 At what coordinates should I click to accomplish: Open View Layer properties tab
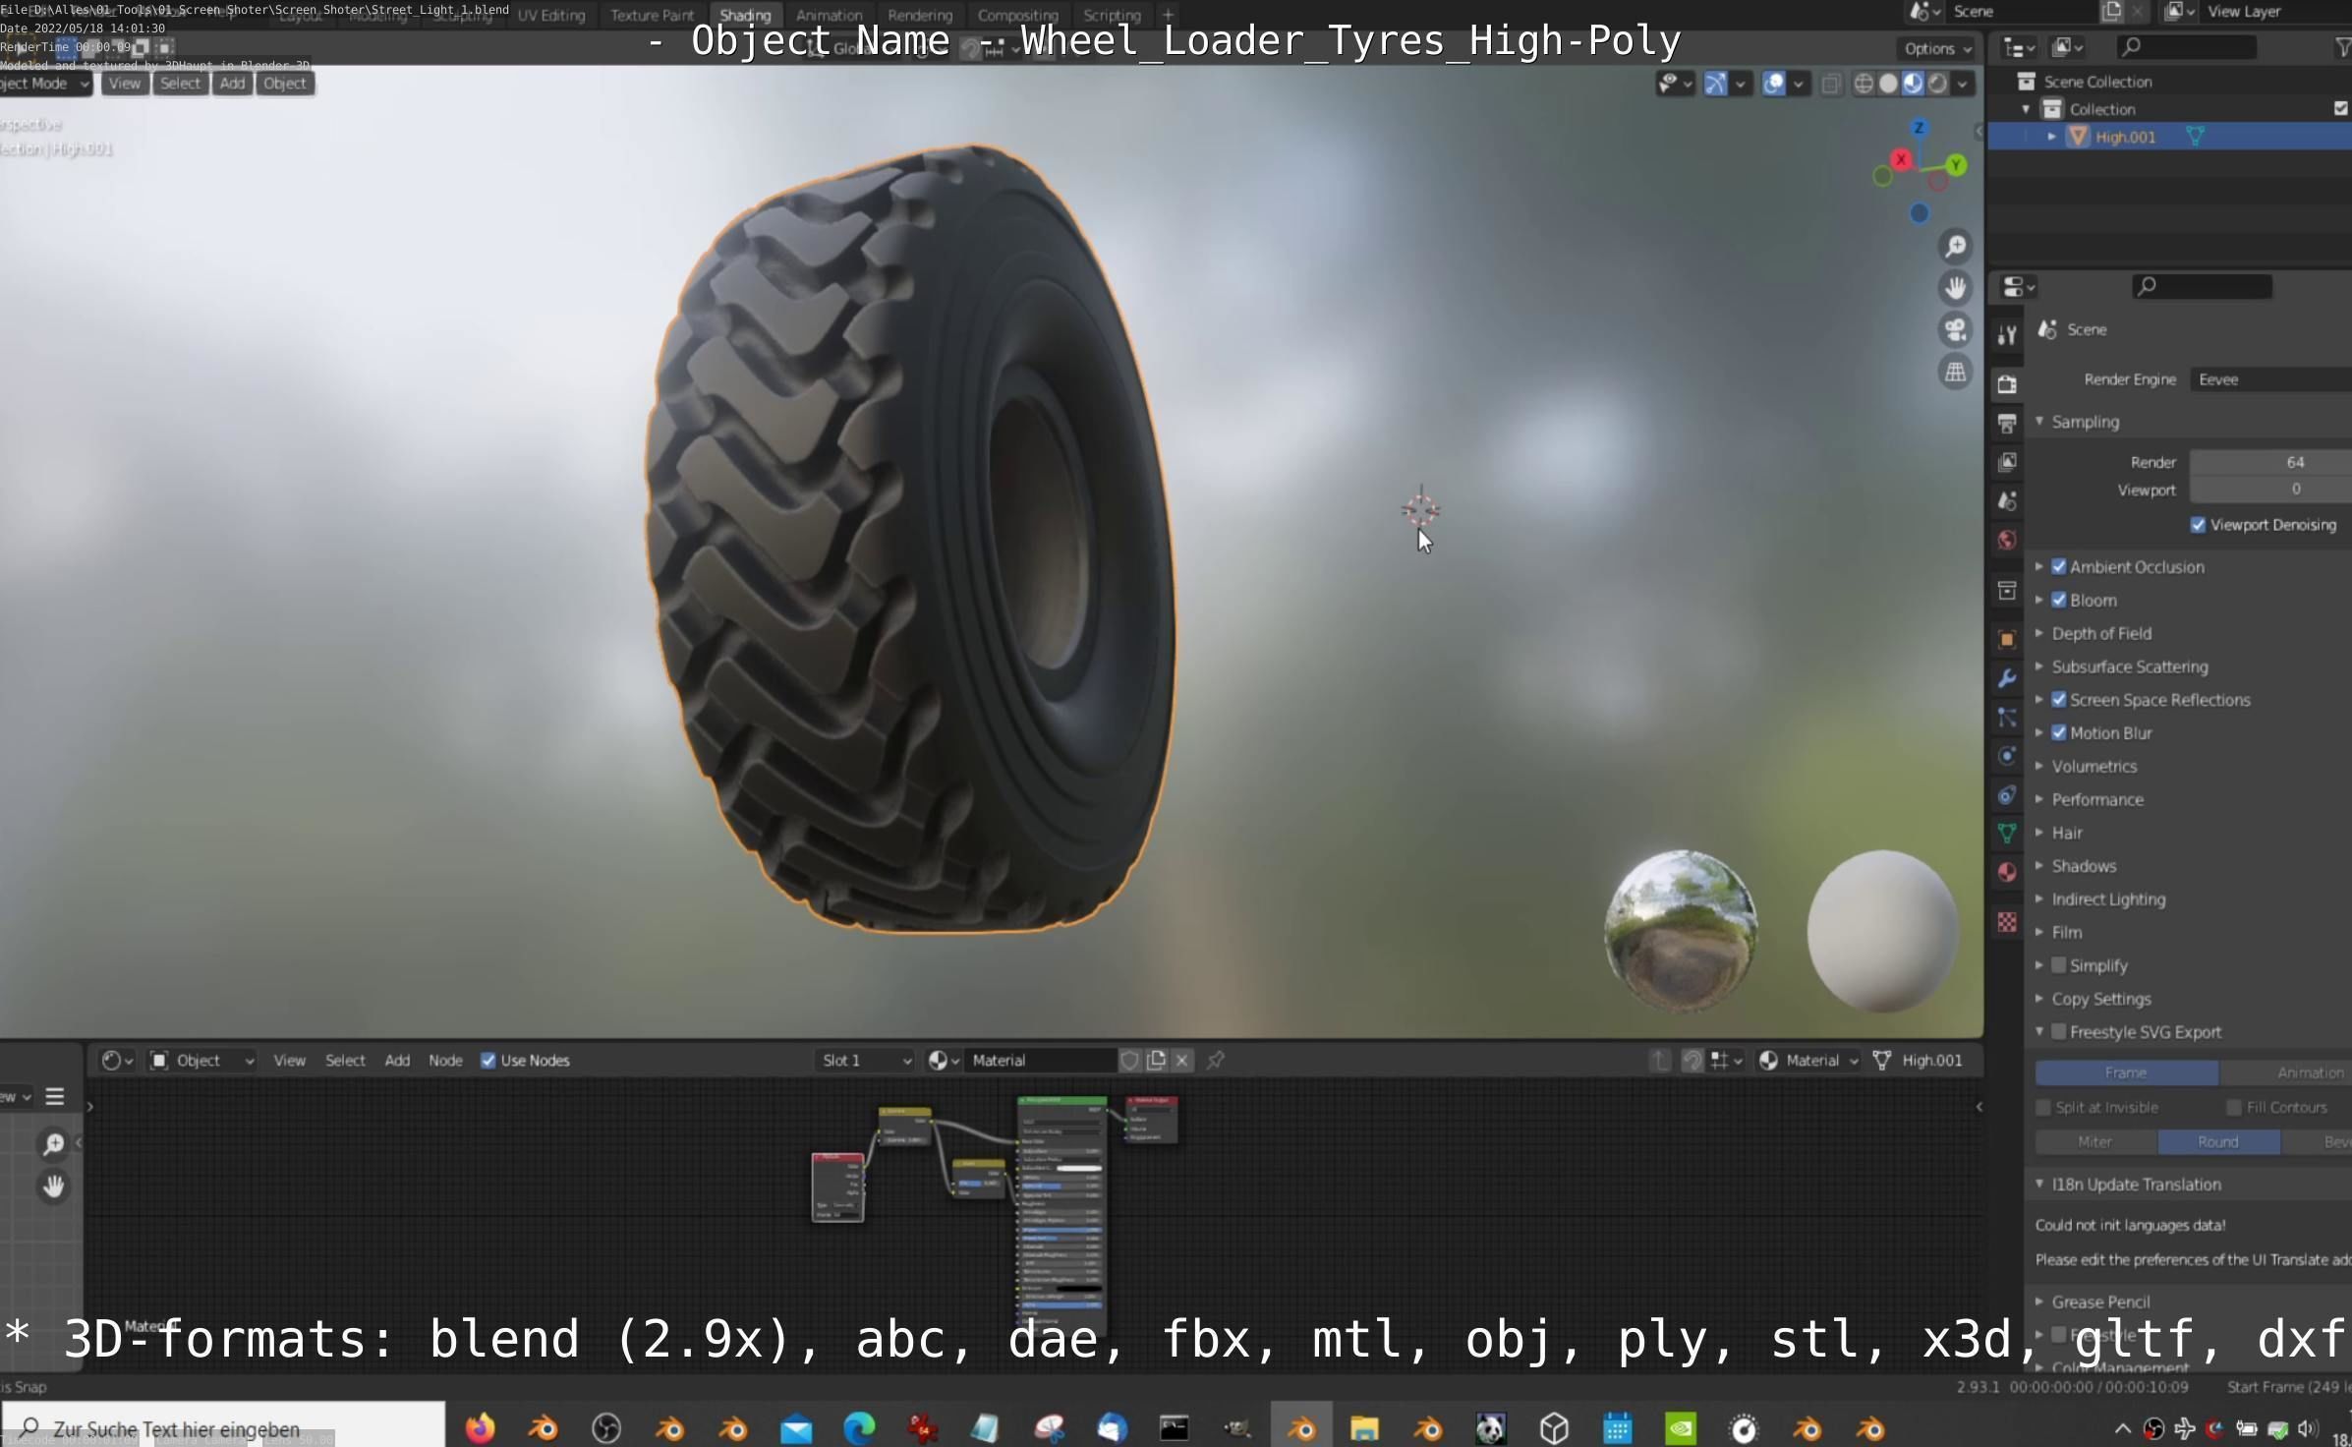click(2006, 462)
